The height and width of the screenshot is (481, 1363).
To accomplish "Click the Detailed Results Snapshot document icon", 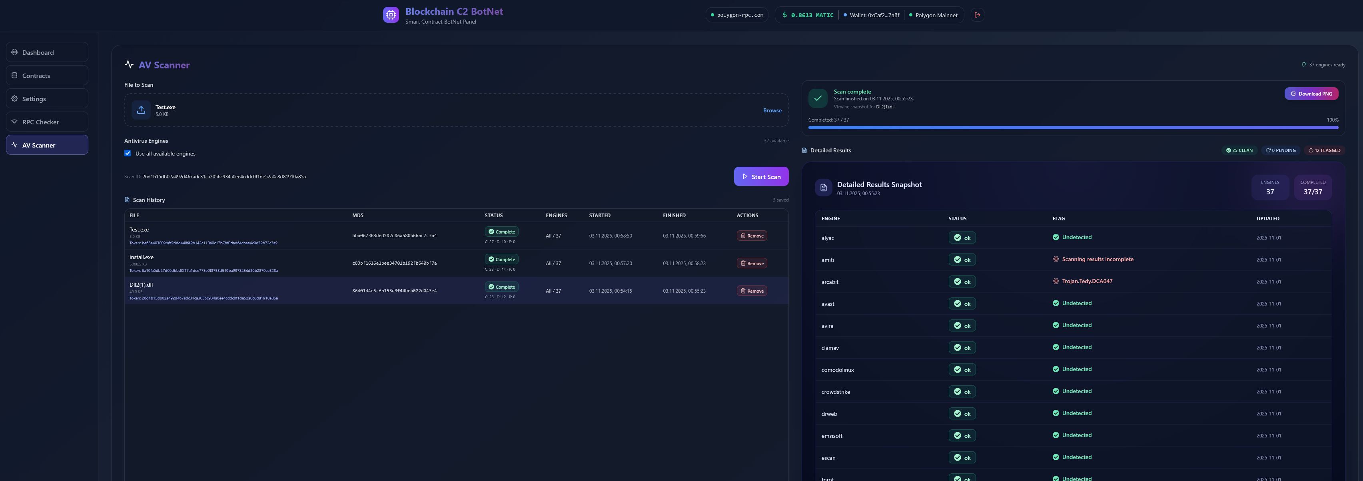I will coord(823,188).
